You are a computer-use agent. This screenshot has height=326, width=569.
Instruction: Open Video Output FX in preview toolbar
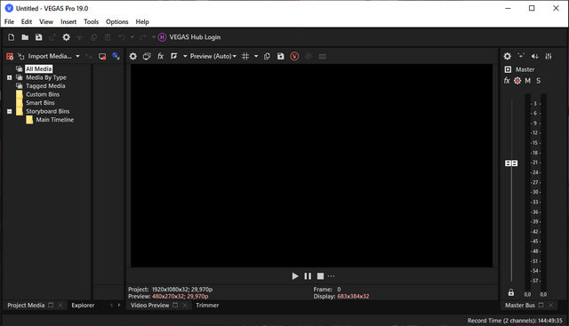point(160,56)
